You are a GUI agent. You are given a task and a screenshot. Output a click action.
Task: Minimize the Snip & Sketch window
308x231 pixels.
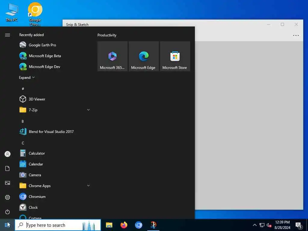[269, 24]
